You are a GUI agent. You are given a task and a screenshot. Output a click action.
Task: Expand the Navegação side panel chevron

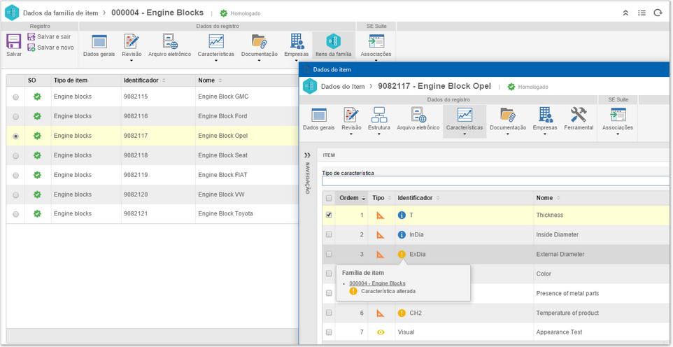307,155
